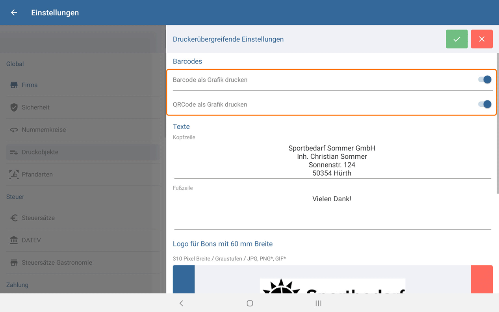Select the Druckobjekte menu entry
This screenshot has width=499, height=312.
(83, 152)
